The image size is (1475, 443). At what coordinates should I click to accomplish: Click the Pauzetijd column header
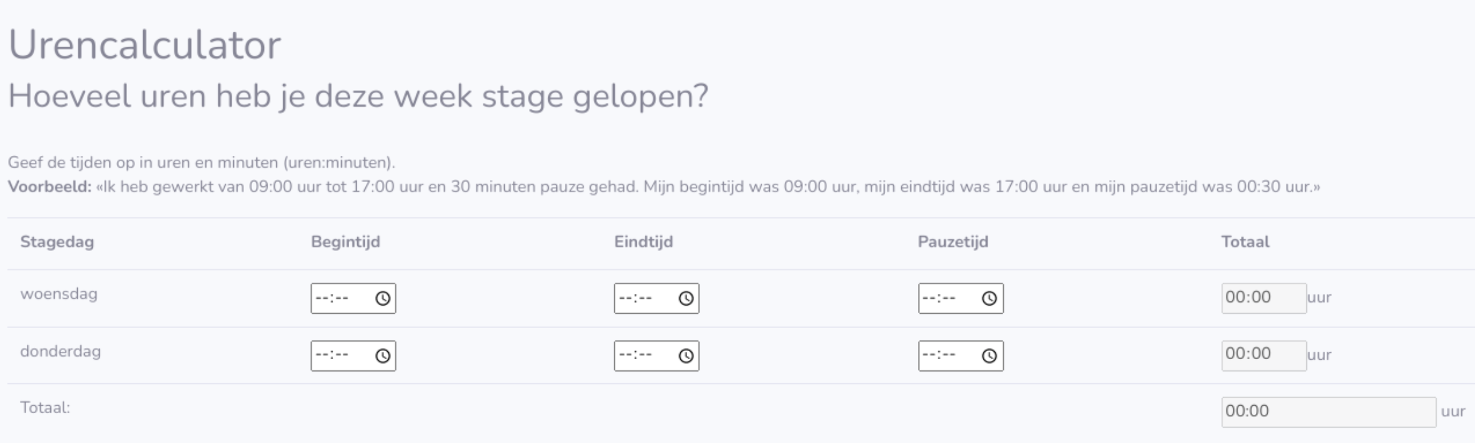[x=953, y=242]
